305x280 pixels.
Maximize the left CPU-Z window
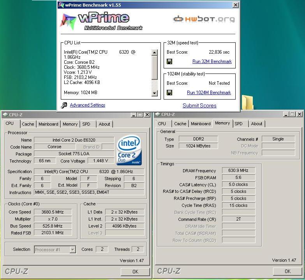140,115
